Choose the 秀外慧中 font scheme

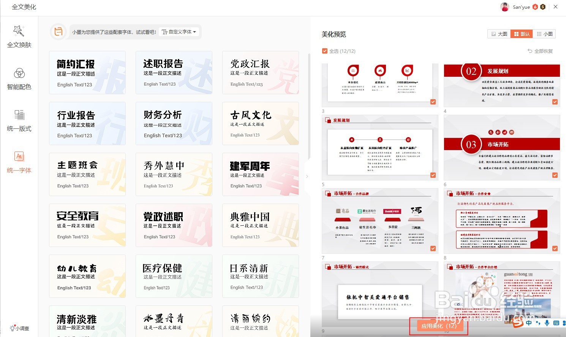[174, 174]
